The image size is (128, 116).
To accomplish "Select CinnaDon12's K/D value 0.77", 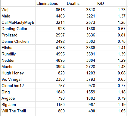I will click(111, 86).
